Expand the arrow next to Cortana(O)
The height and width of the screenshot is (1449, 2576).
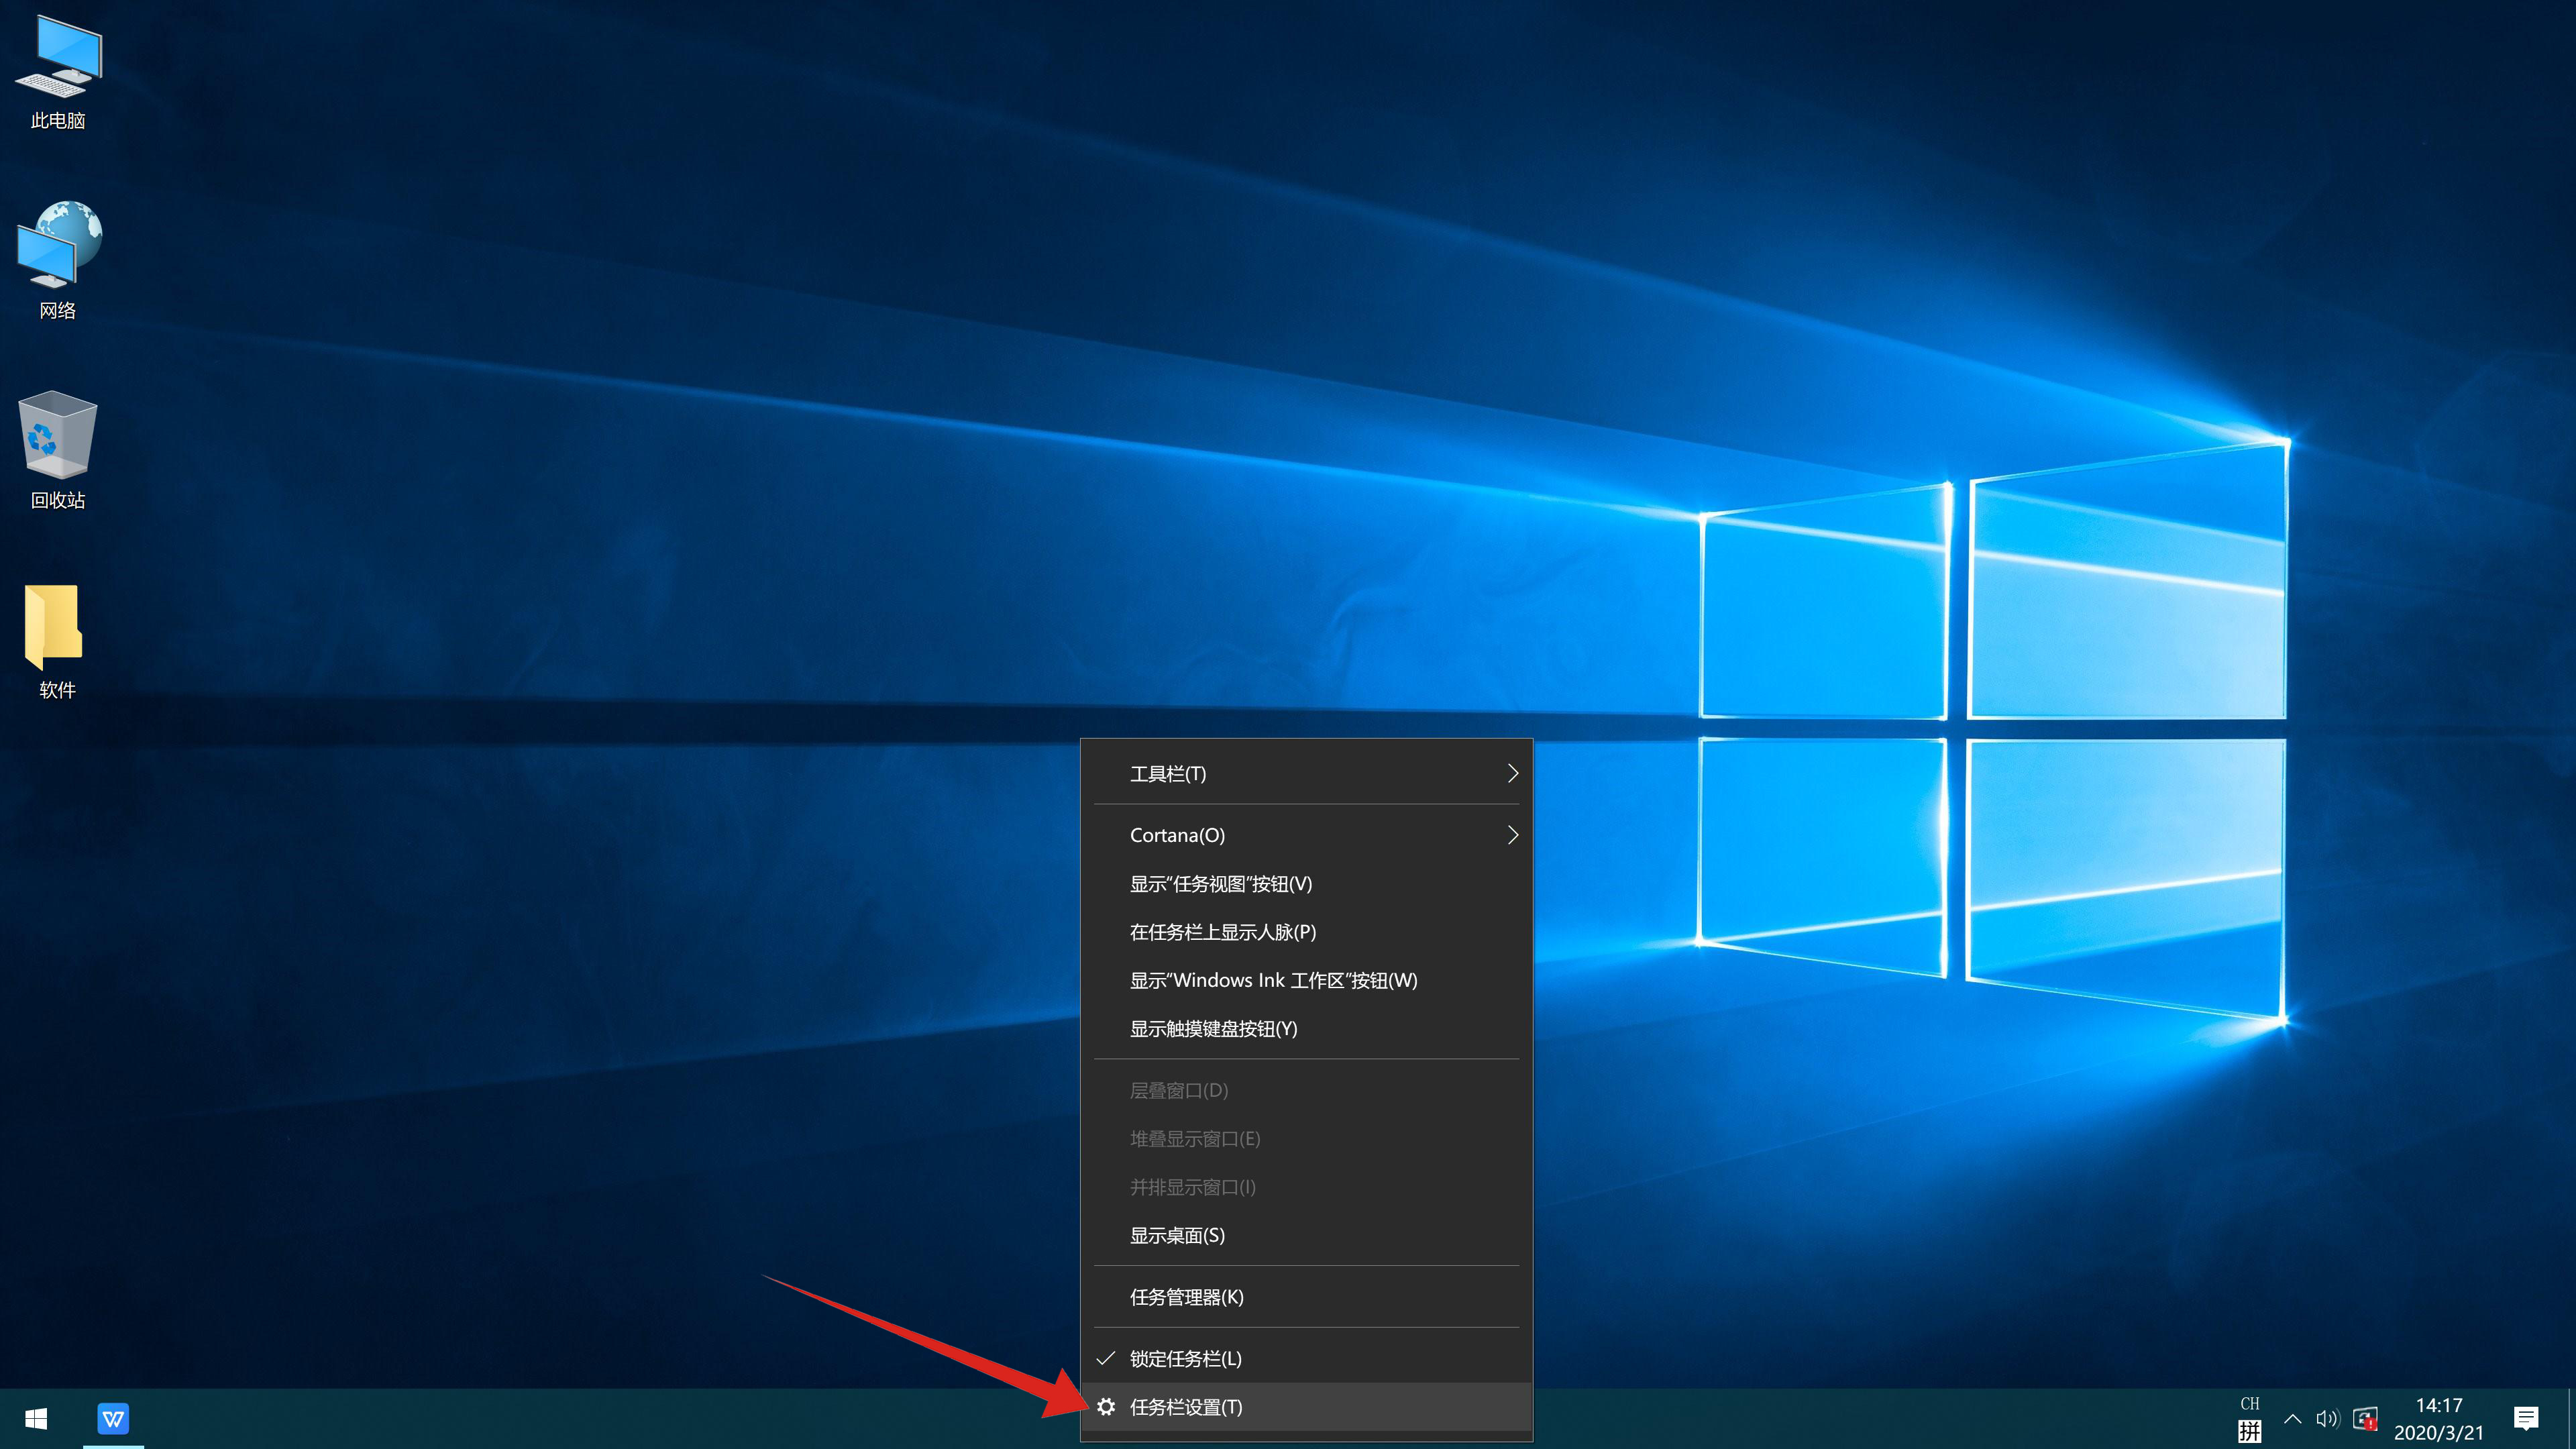coord(1512,835)
